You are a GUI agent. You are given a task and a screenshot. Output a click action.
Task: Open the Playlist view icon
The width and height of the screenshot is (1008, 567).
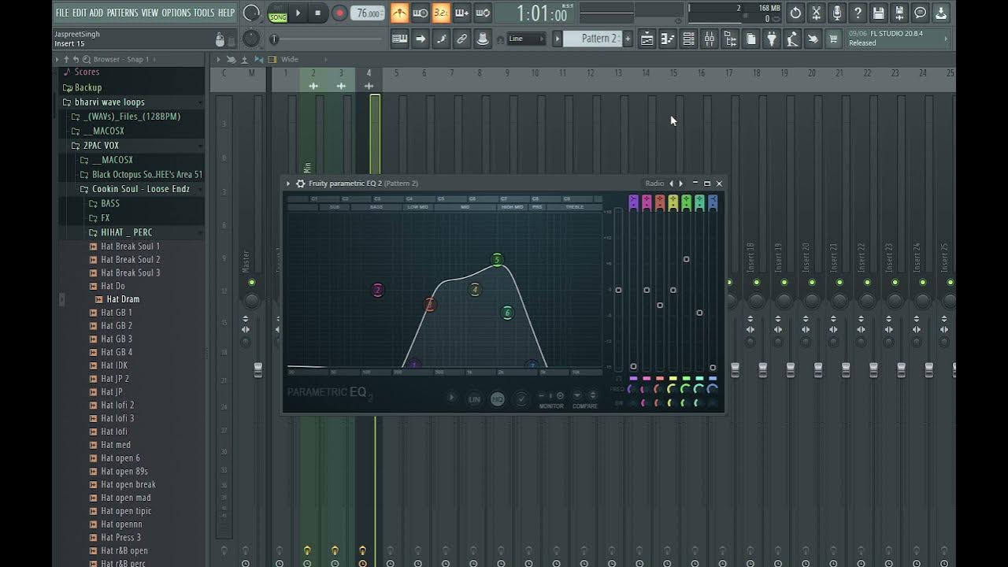pos(647,39)
